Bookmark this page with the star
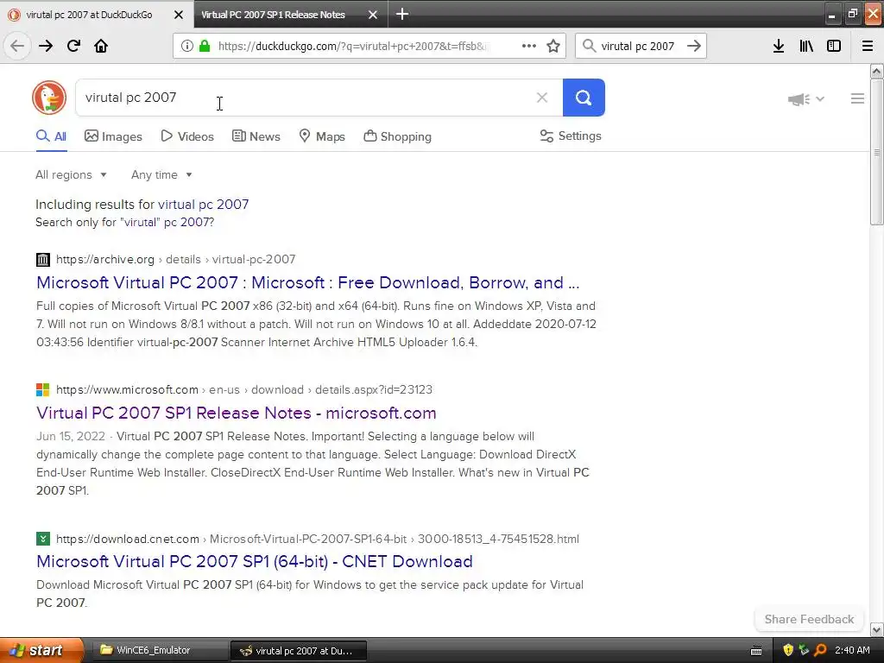884x663 pixels. (x=553, y=46)
